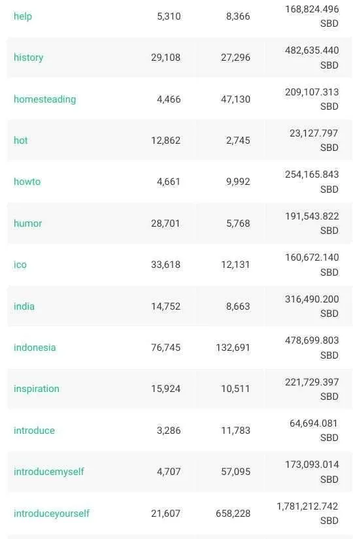353x539 pixels.
Task: Select the hot tag link
Action: [21, 140]
